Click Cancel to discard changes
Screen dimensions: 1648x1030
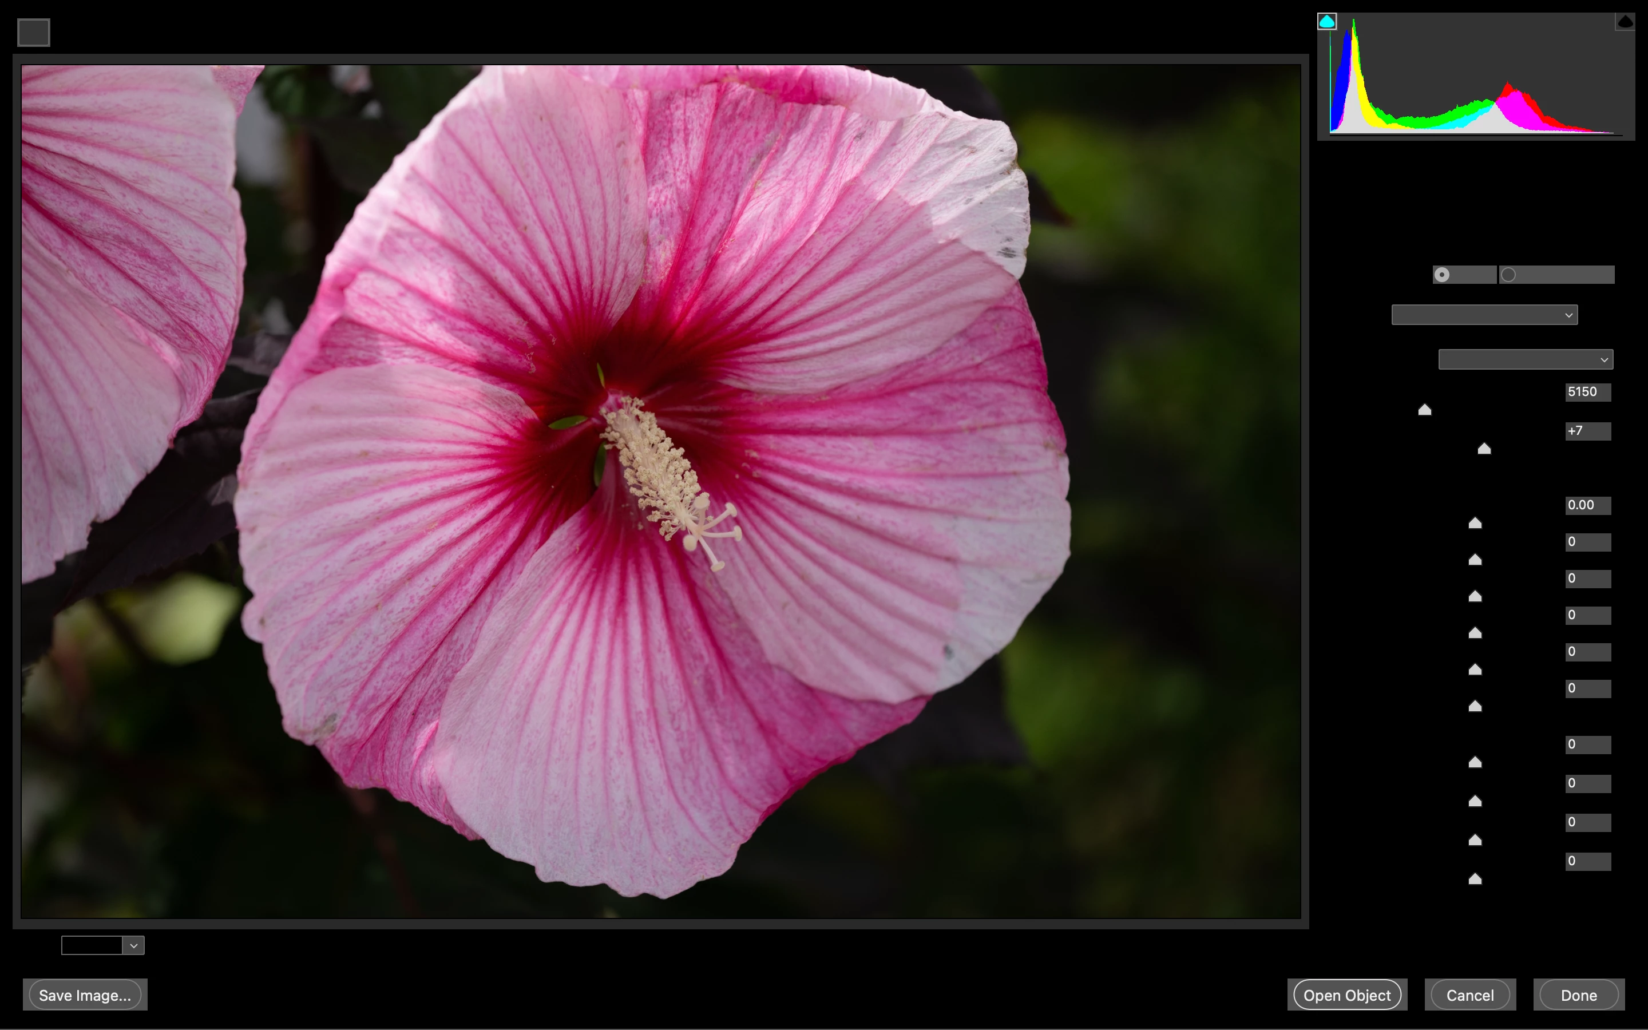[x=1469, y=995]
